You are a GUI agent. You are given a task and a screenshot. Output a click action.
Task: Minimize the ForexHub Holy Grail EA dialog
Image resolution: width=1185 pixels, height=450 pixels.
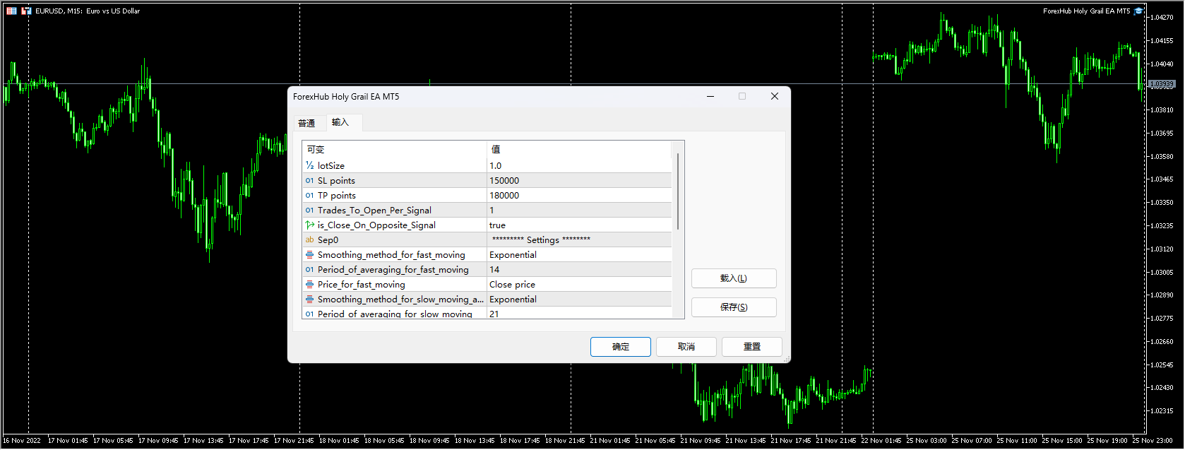point(710,96)
